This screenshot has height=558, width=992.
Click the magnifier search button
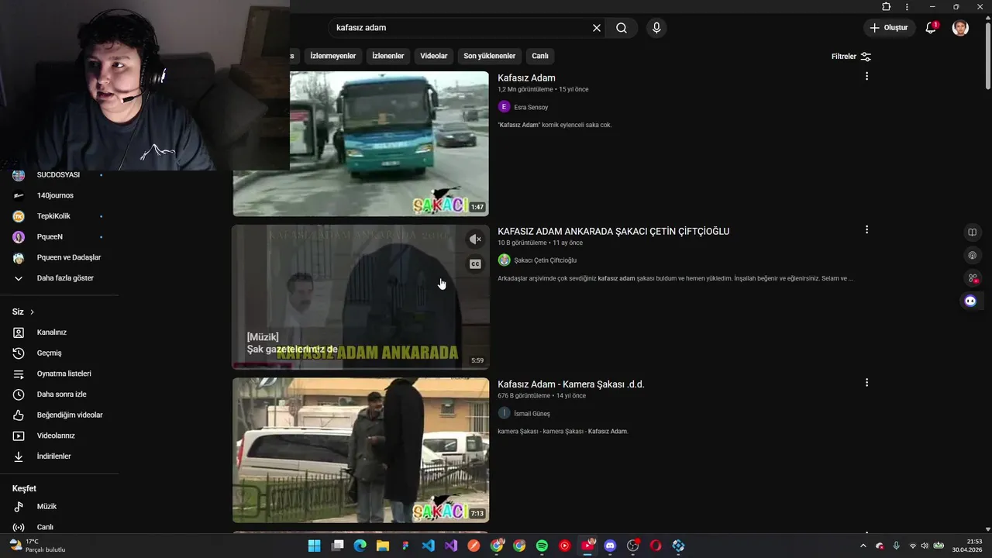(x=622, y=28)
